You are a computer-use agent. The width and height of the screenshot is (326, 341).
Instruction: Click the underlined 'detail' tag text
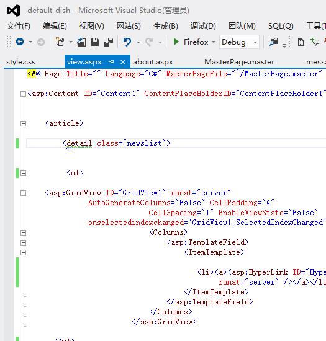coord(79,143)
